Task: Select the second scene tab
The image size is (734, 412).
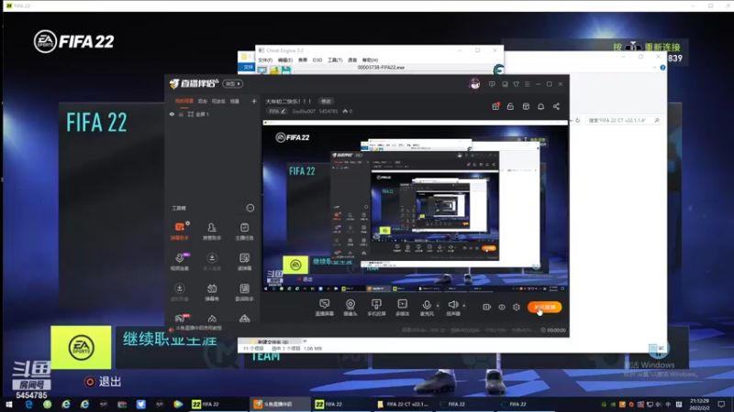Action: coord(202,101)
